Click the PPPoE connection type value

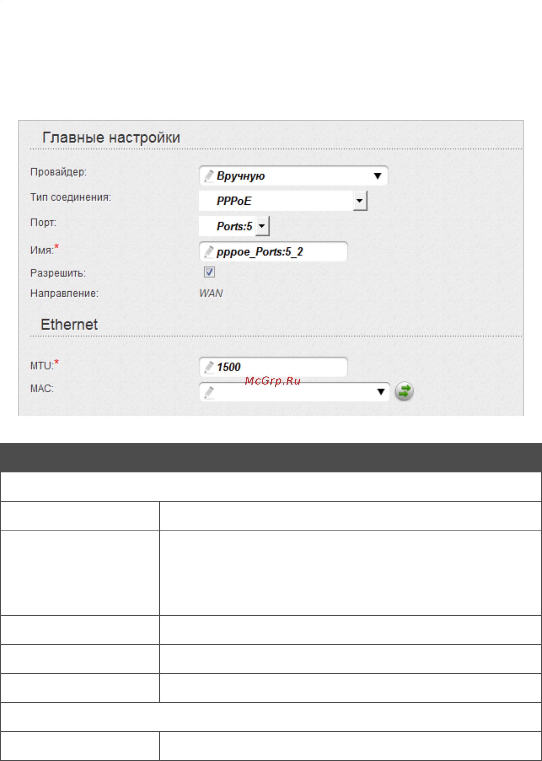(x=234, y=201)
